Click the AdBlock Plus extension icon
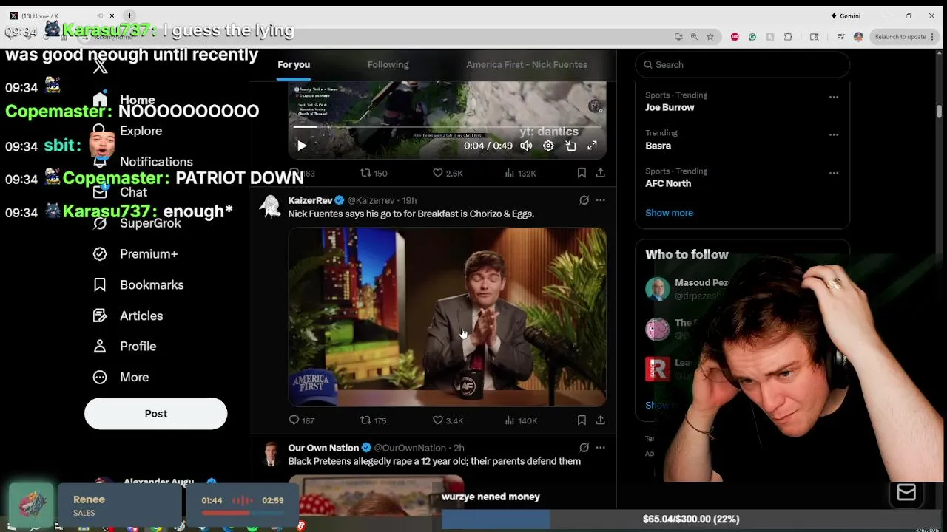Image resolution: width=947 pixels, height=532 pixels. pyautogui.click(x=735, y=37)
